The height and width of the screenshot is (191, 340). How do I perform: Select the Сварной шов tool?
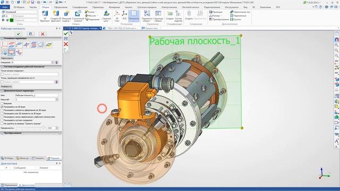coord(106,16)
